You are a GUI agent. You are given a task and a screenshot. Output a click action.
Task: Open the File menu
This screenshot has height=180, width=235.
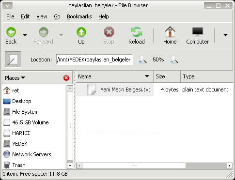[x=10, y=16]
